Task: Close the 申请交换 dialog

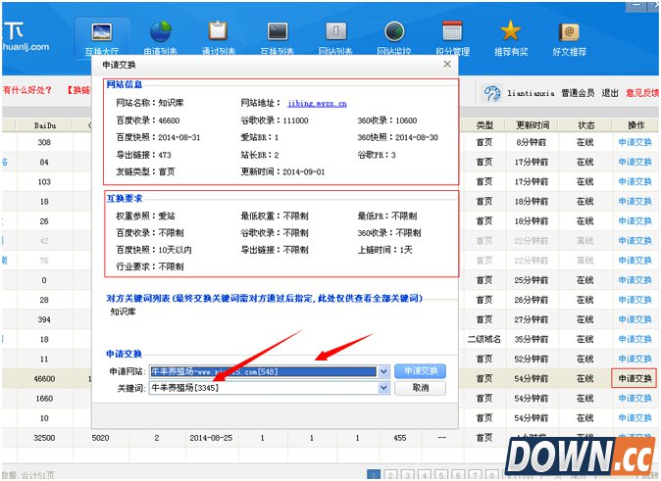Action: click(447, 64)
